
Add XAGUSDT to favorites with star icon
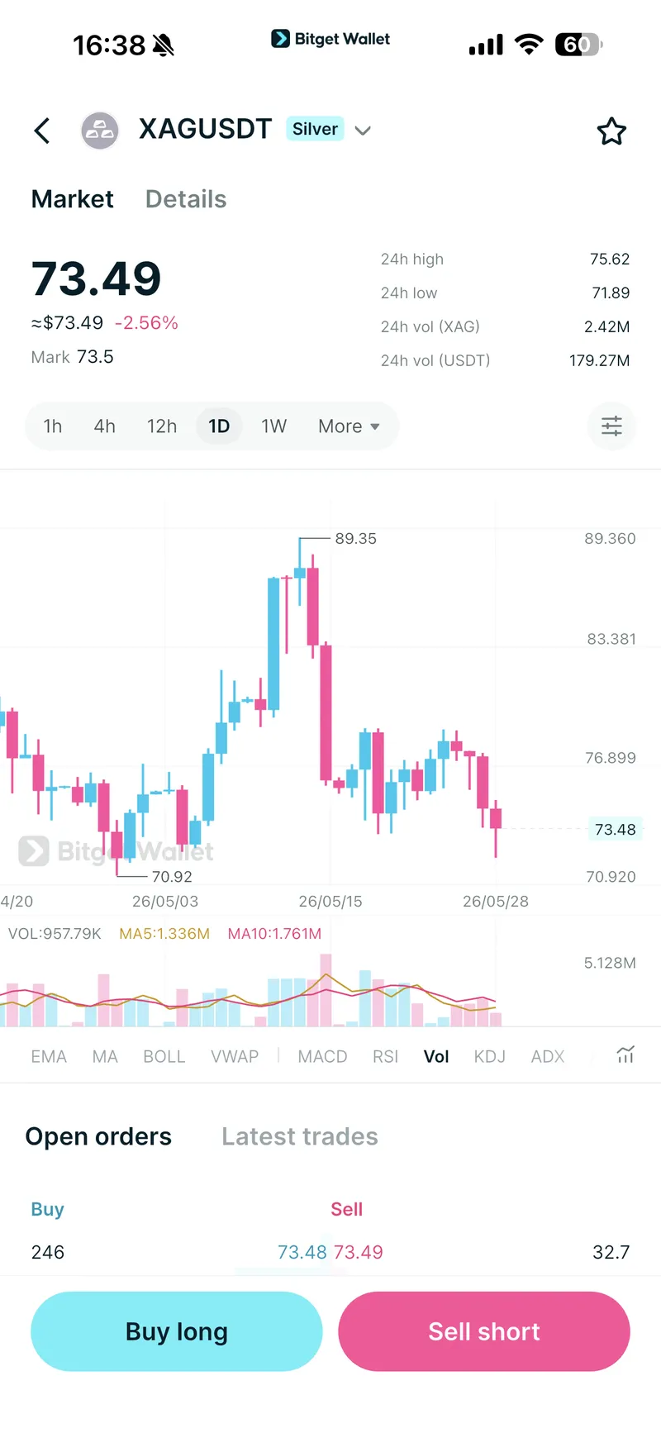point(611,131)
